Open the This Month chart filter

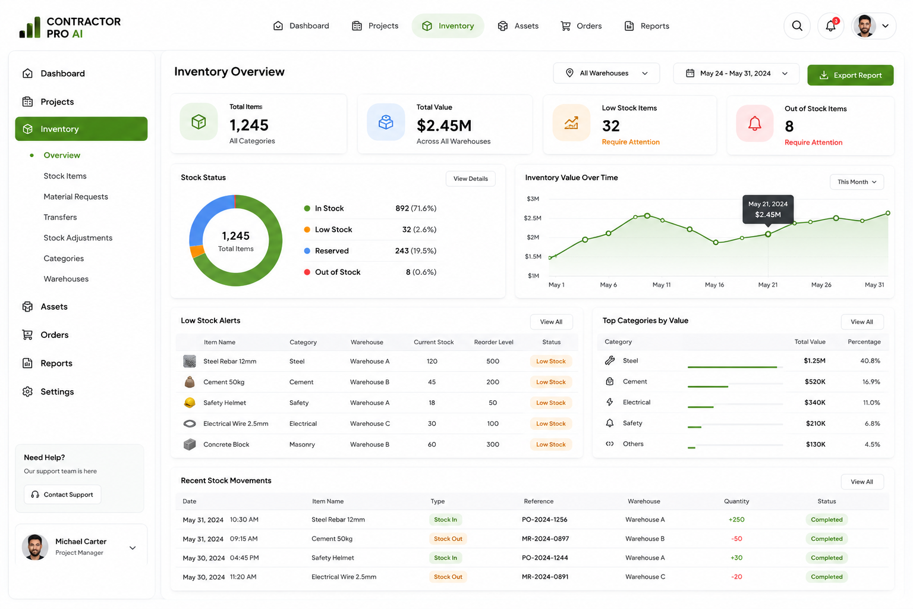[x=857, y=182]
